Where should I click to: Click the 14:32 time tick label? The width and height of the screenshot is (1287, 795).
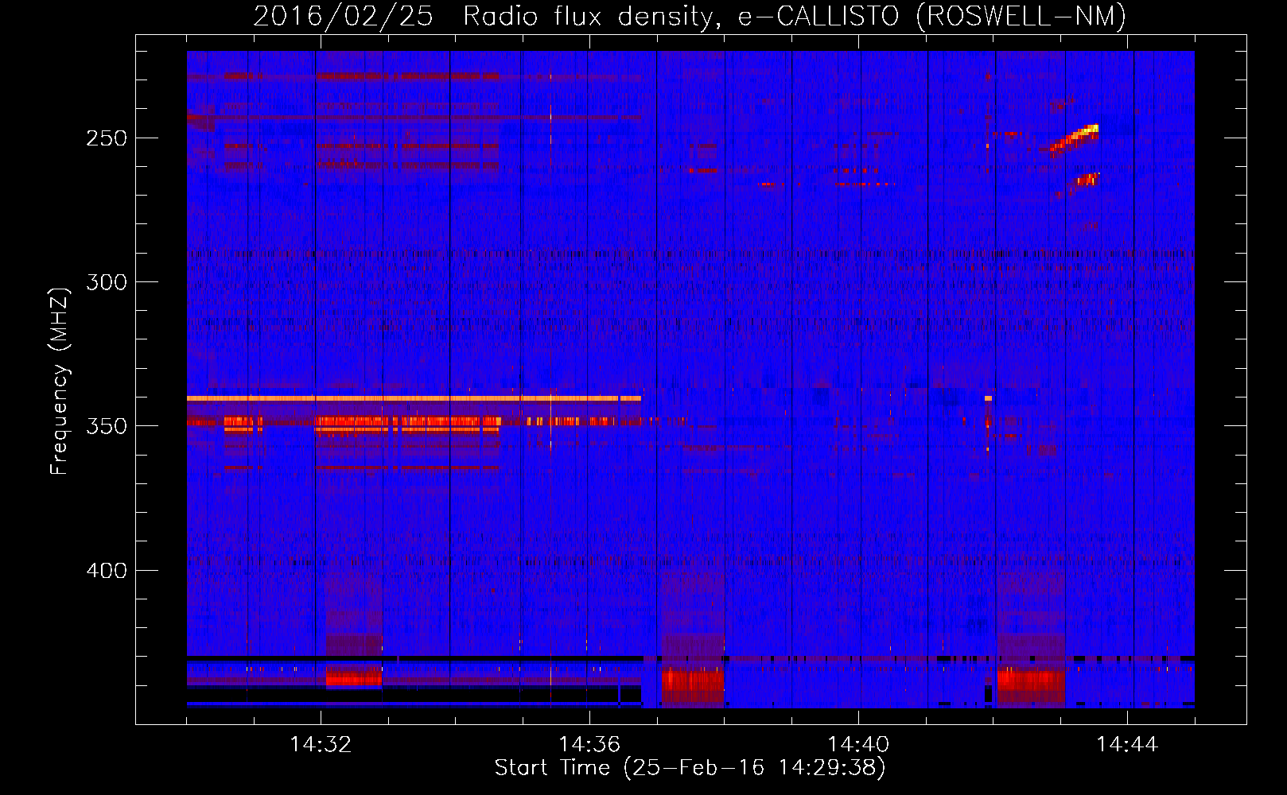pyautogui.click(x=321, y=745)
